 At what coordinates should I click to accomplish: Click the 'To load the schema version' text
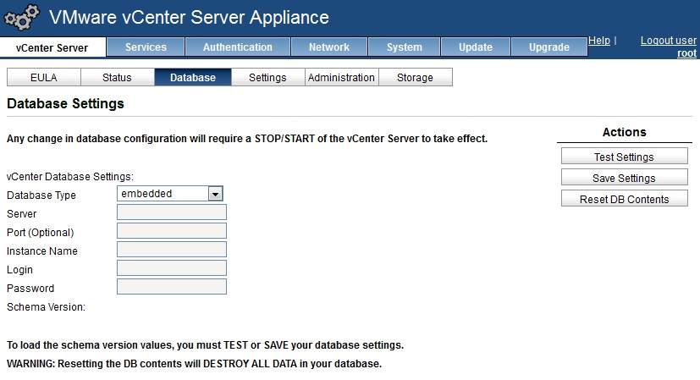coord(206,345)
